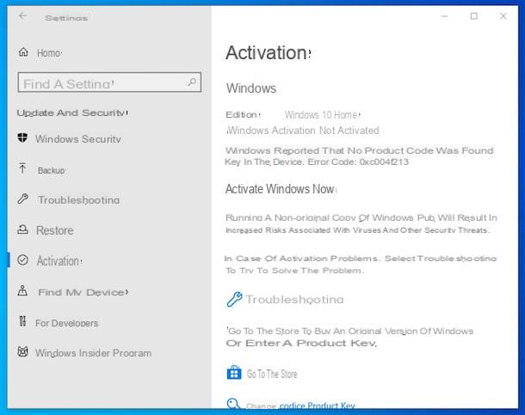Open Windows Security settings
The width and height of the screenshot is (525, 415).
pyautogui.click(x=78, y=139)
